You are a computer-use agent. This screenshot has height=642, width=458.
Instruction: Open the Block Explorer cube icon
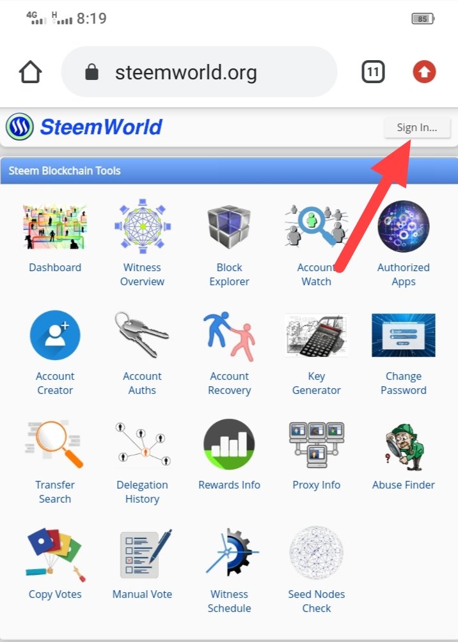(229, 226)
